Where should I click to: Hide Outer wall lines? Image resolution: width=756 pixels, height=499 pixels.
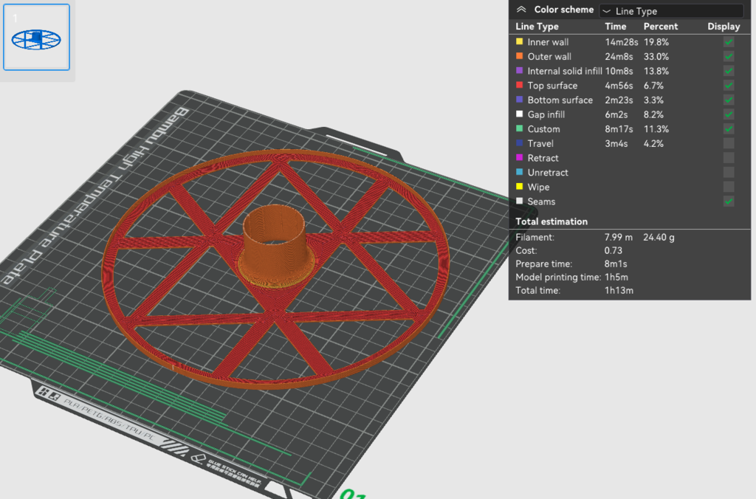729,56
